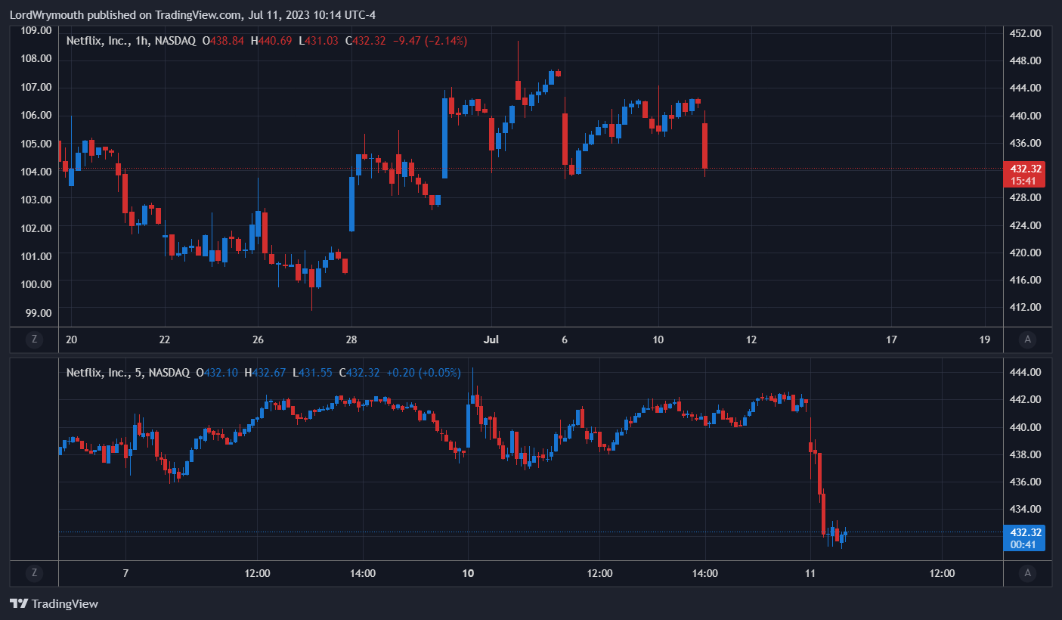Click 448.00 on the right price axis
The height and width of the screenshot is (620, 1062).
point(1026,60)
